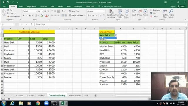Open the Fill dropdown in Editing group
This screenshot has height=106, width=188.
click(153, 13)
